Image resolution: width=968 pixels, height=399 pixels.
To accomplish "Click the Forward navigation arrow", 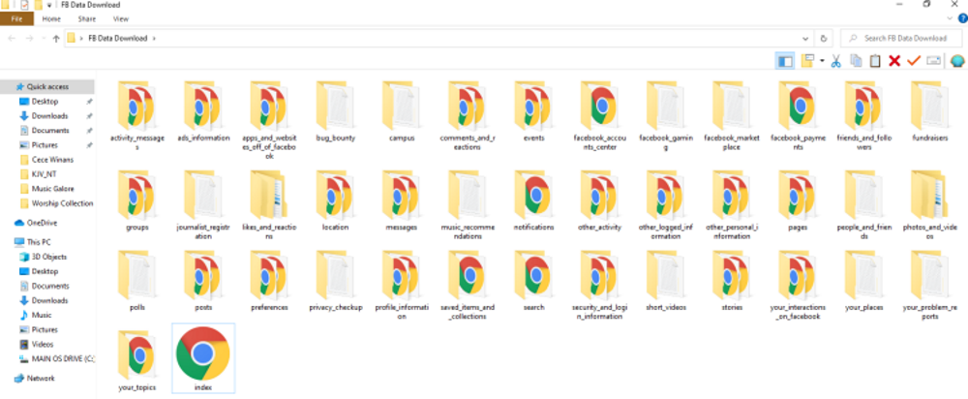I will pyautogui.click(x=29, y=39).
